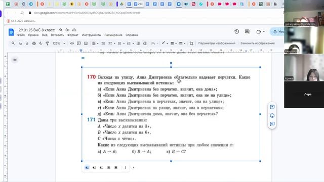Run spelling and grammar check
This screenshot has width=324, height=182.
click(40, 43)
